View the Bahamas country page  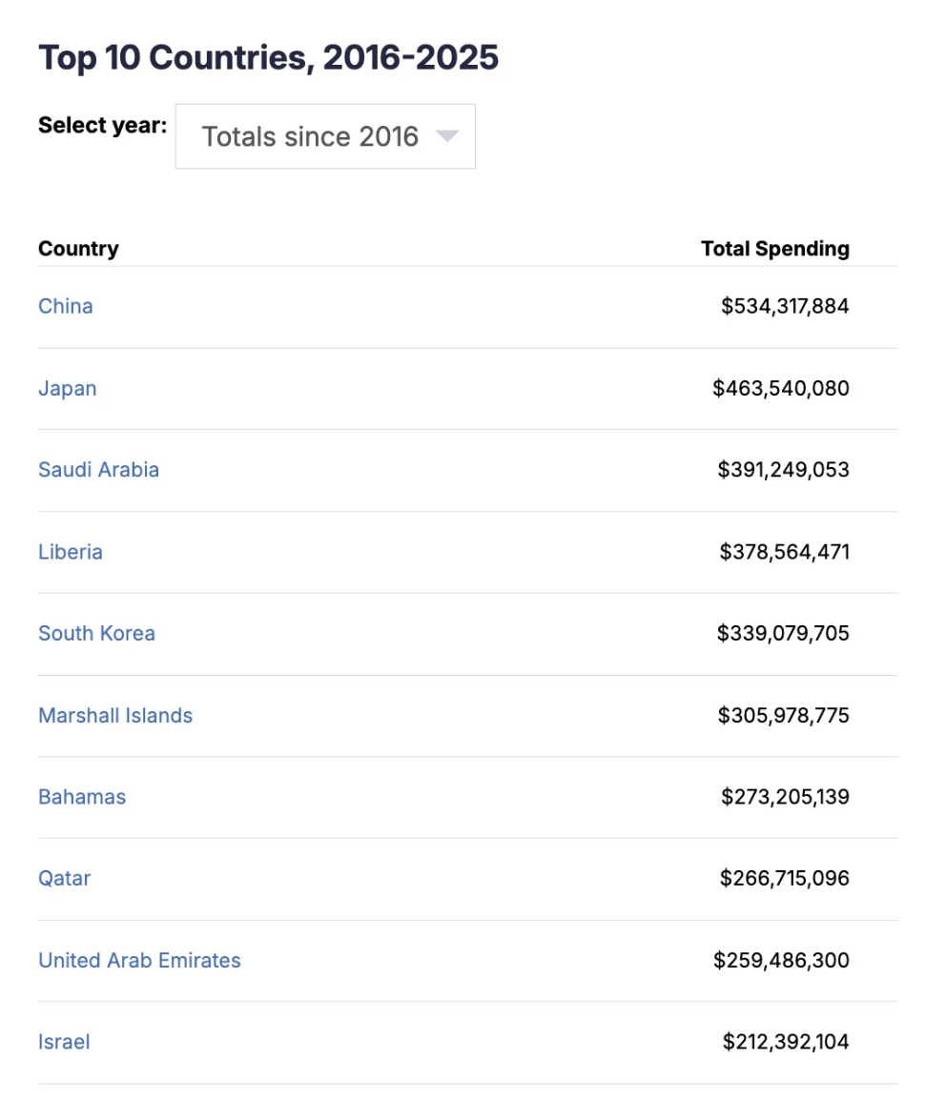pyautogui.click(x=82, y=797)
